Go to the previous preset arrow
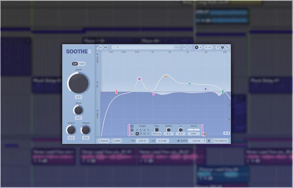The image size is (293, 188). (x=114, y=48)
